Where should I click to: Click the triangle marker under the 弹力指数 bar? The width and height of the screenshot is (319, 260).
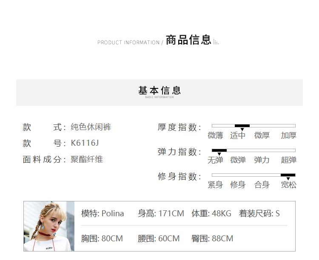point(219,154)
